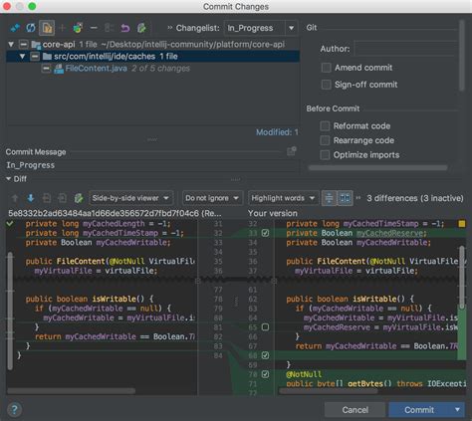Include the change at line 65
The width and height of the screenshot is (472, 421).
coord(265,327)
